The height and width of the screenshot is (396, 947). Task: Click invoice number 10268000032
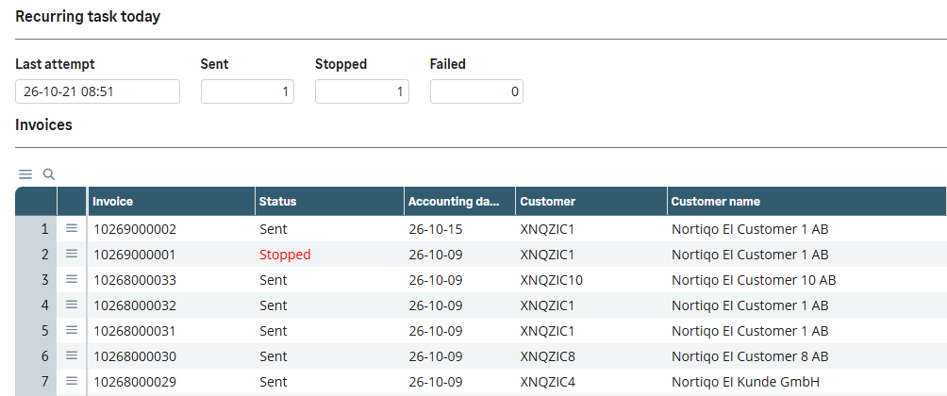tap(135, 305)
